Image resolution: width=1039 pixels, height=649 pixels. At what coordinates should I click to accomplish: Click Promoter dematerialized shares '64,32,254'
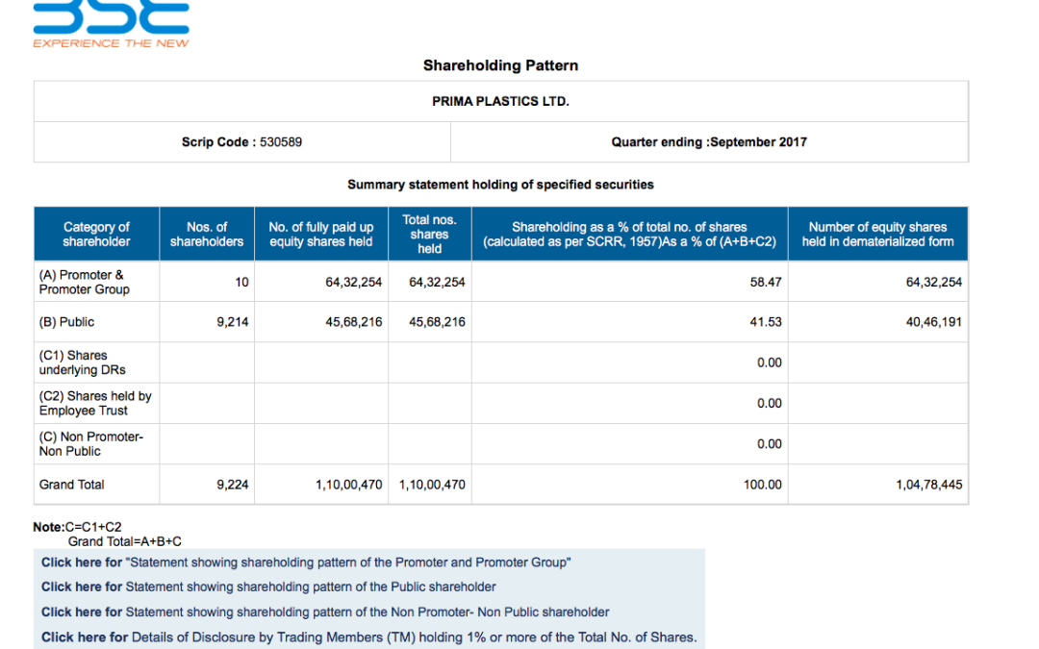tap(934, 282)
